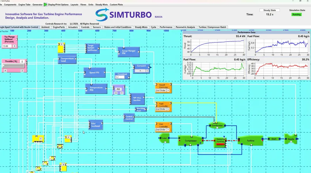Select the green Inlet block
Screen dimensions: 311x173
(x=164, y=138)
